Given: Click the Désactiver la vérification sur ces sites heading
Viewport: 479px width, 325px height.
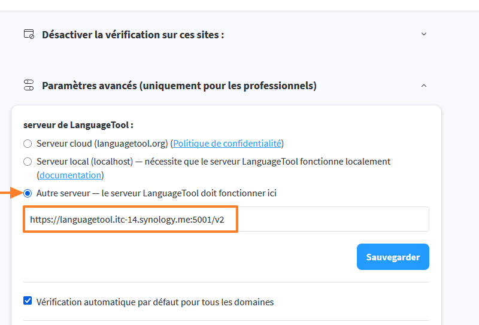Looking at the screenshot, I should tap(133, 35).
